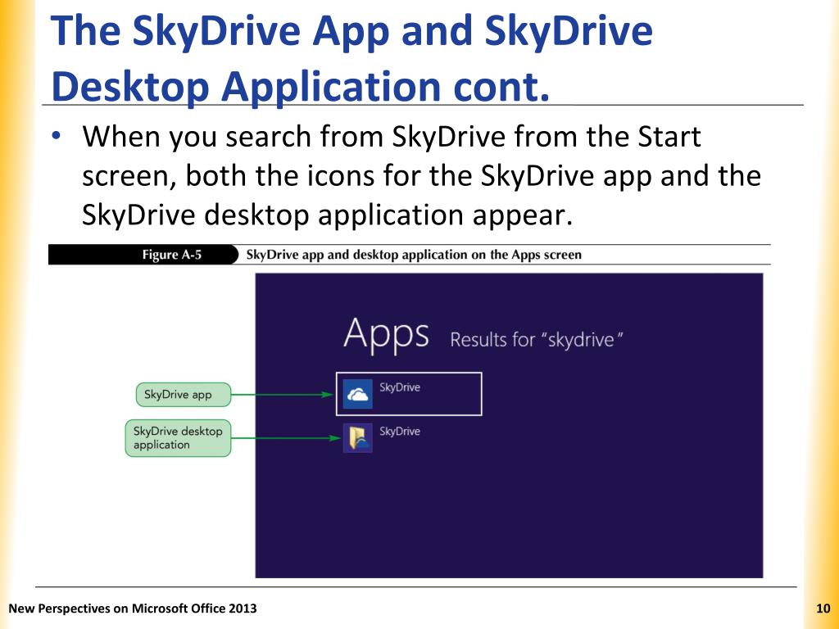This screenshot has width=839, height=629.
Task: Click the footer 'New Perspectives on Microsoft Office 2013'
Action: click(x=133, y=609)
